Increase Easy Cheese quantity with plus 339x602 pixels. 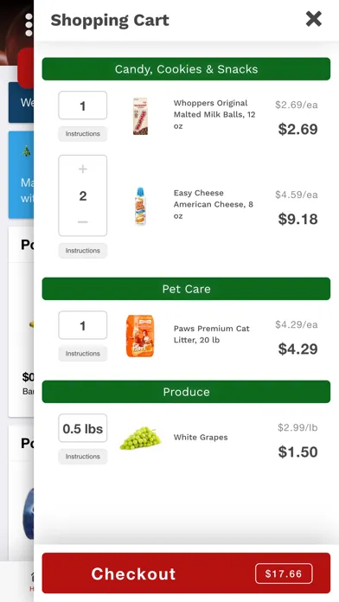point(82,169)
